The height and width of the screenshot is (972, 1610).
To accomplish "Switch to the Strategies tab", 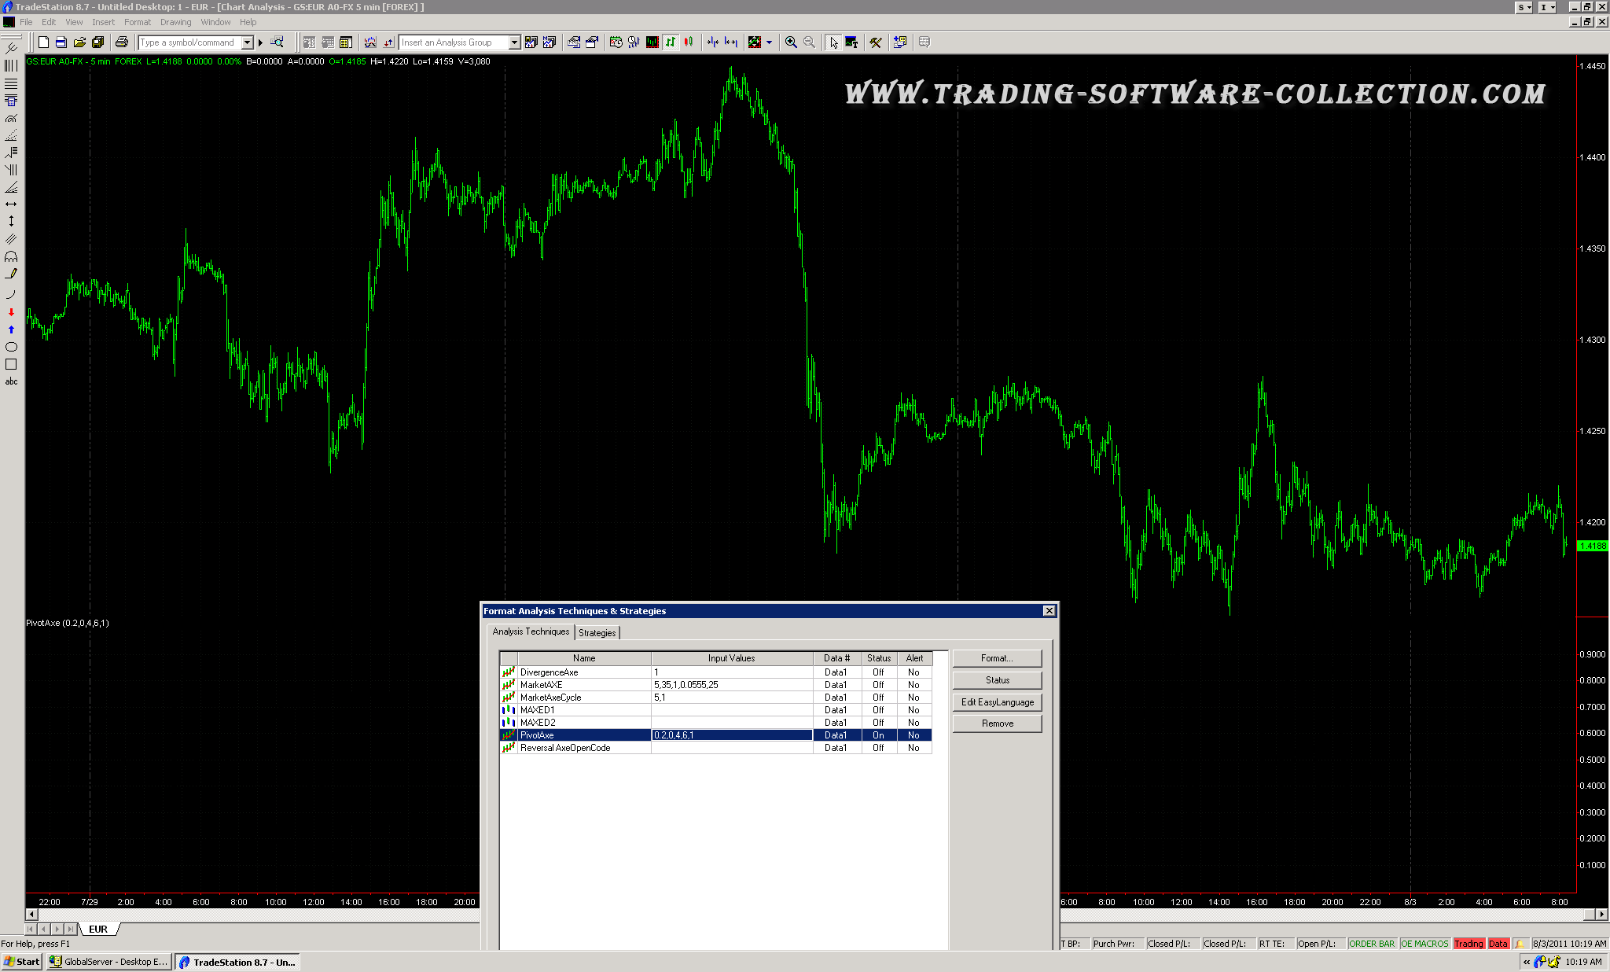I will click(x=597, y=633).
